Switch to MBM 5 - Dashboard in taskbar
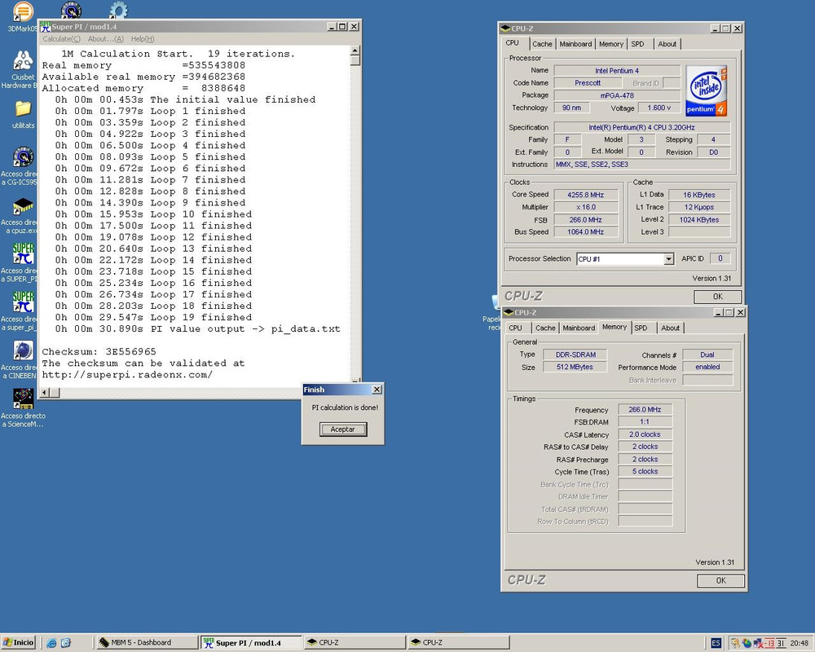 147,643
